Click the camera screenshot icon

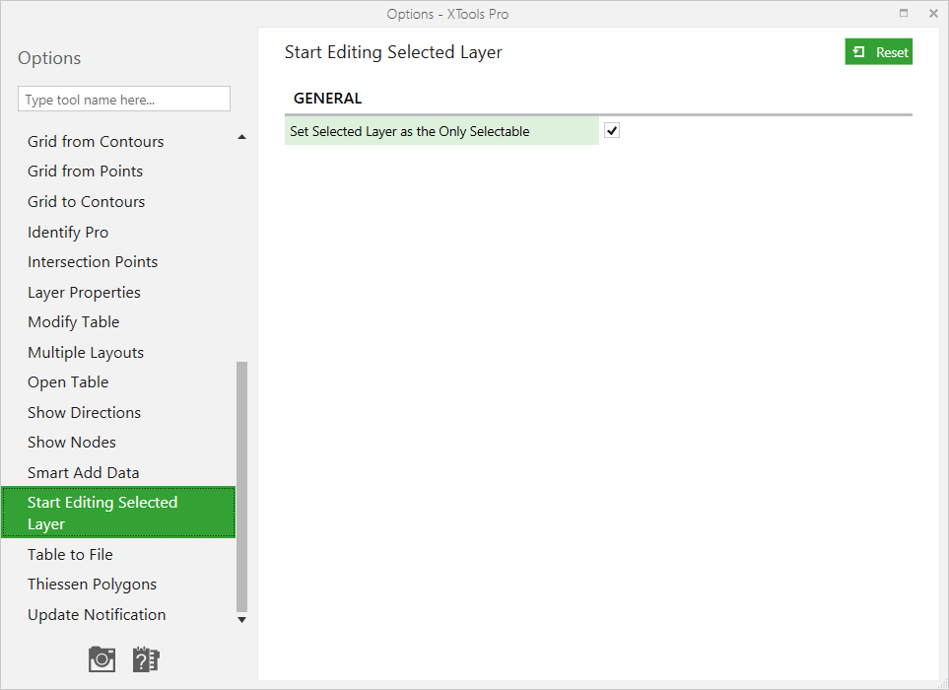(102, 659)
